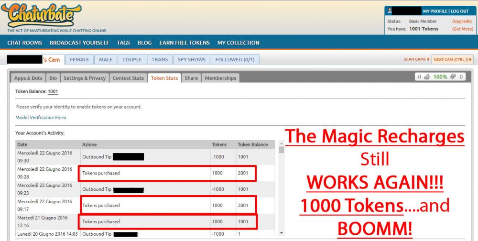Click the Basic Member status text
Viewport: 478px width, 241px height.
[x=423, y=22]
